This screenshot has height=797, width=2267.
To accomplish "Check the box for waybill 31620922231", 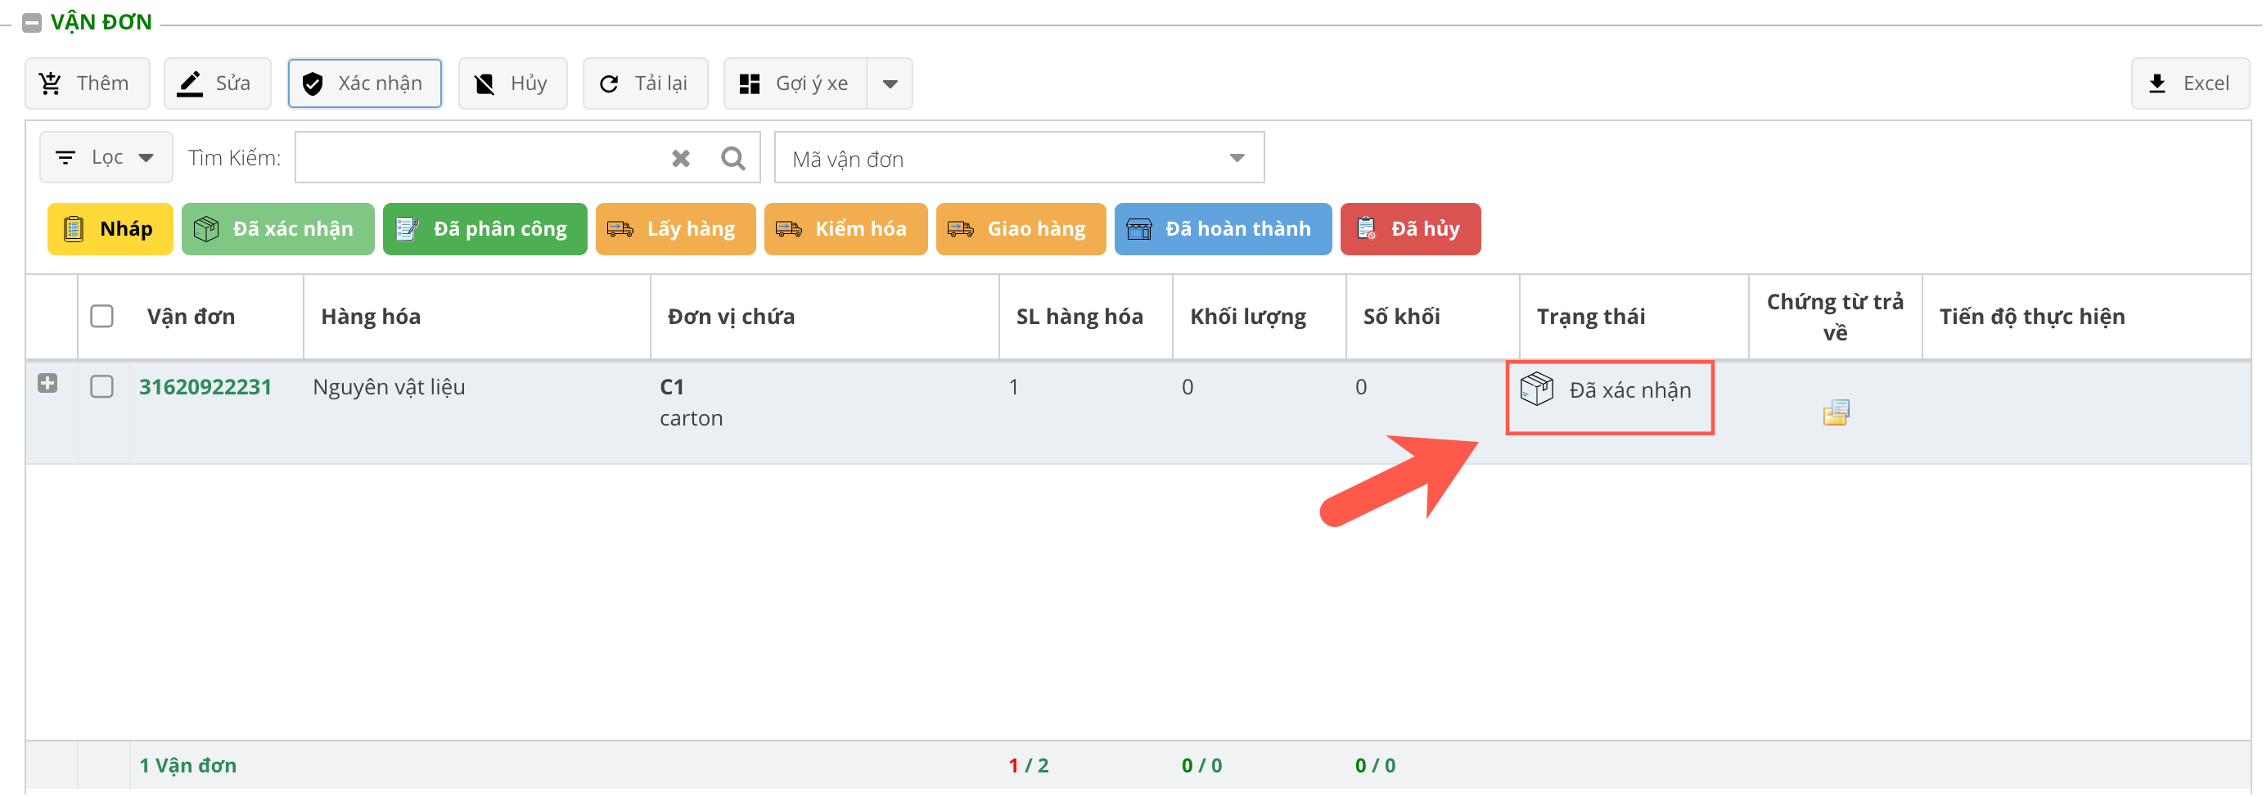I will (x=102, y=387).
